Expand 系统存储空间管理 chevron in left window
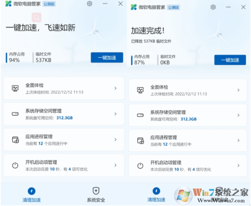The width and height of the screenshot is (251, 206). pyautogui.click(x=116, y=114)
